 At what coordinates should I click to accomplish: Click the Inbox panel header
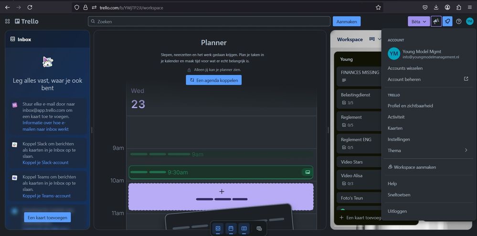tap(47, 39)
